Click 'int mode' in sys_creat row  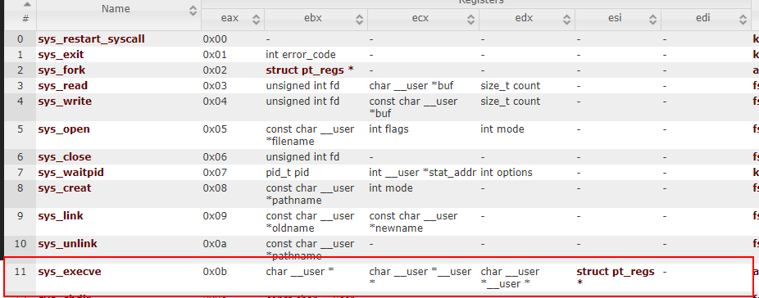point(391,187)
